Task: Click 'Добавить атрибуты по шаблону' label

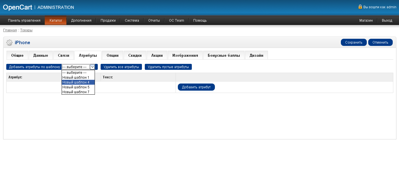Action: click(x=35, y=67)
